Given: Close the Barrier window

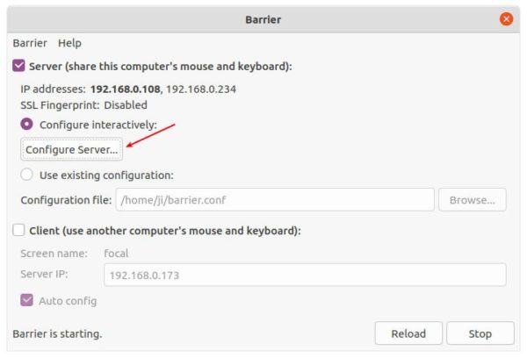Looking at the screenshot, I should click(x=506, y=19).
